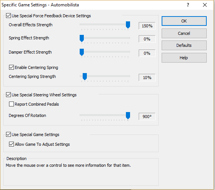215x190 pixels.
Task: Click the 10% centering spring value field
Action: pos(147,78)
